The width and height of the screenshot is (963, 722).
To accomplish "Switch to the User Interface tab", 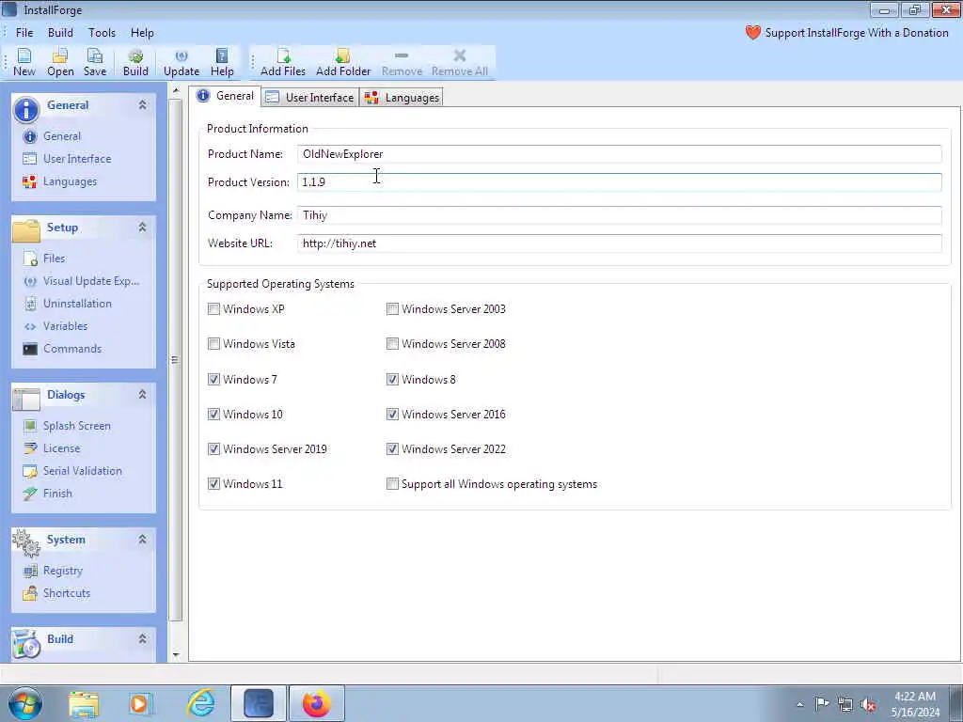I will coord(310,98).
